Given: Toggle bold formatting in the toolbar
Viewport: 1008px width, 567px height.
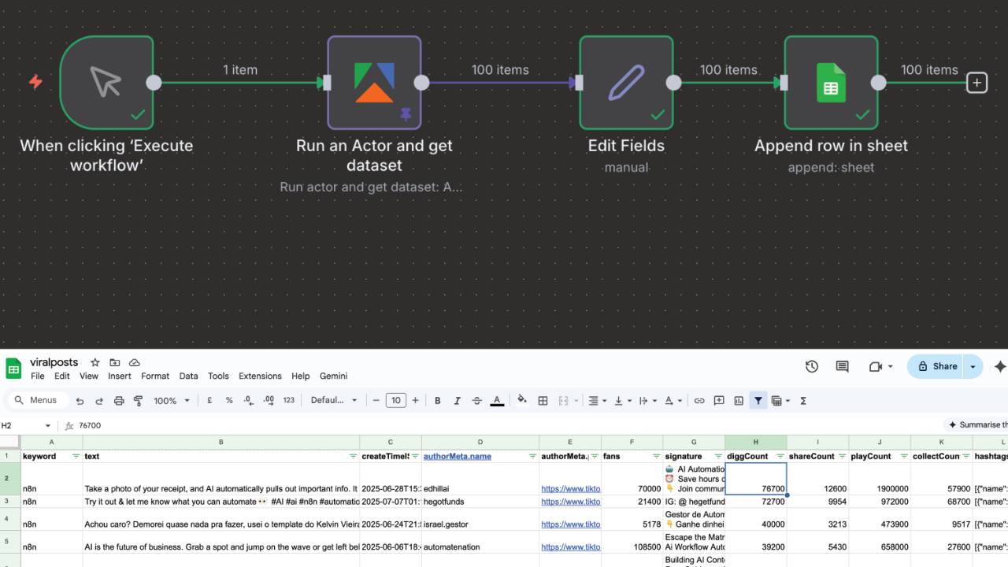Looking at the screenshot, I should [x=438, y=401].
